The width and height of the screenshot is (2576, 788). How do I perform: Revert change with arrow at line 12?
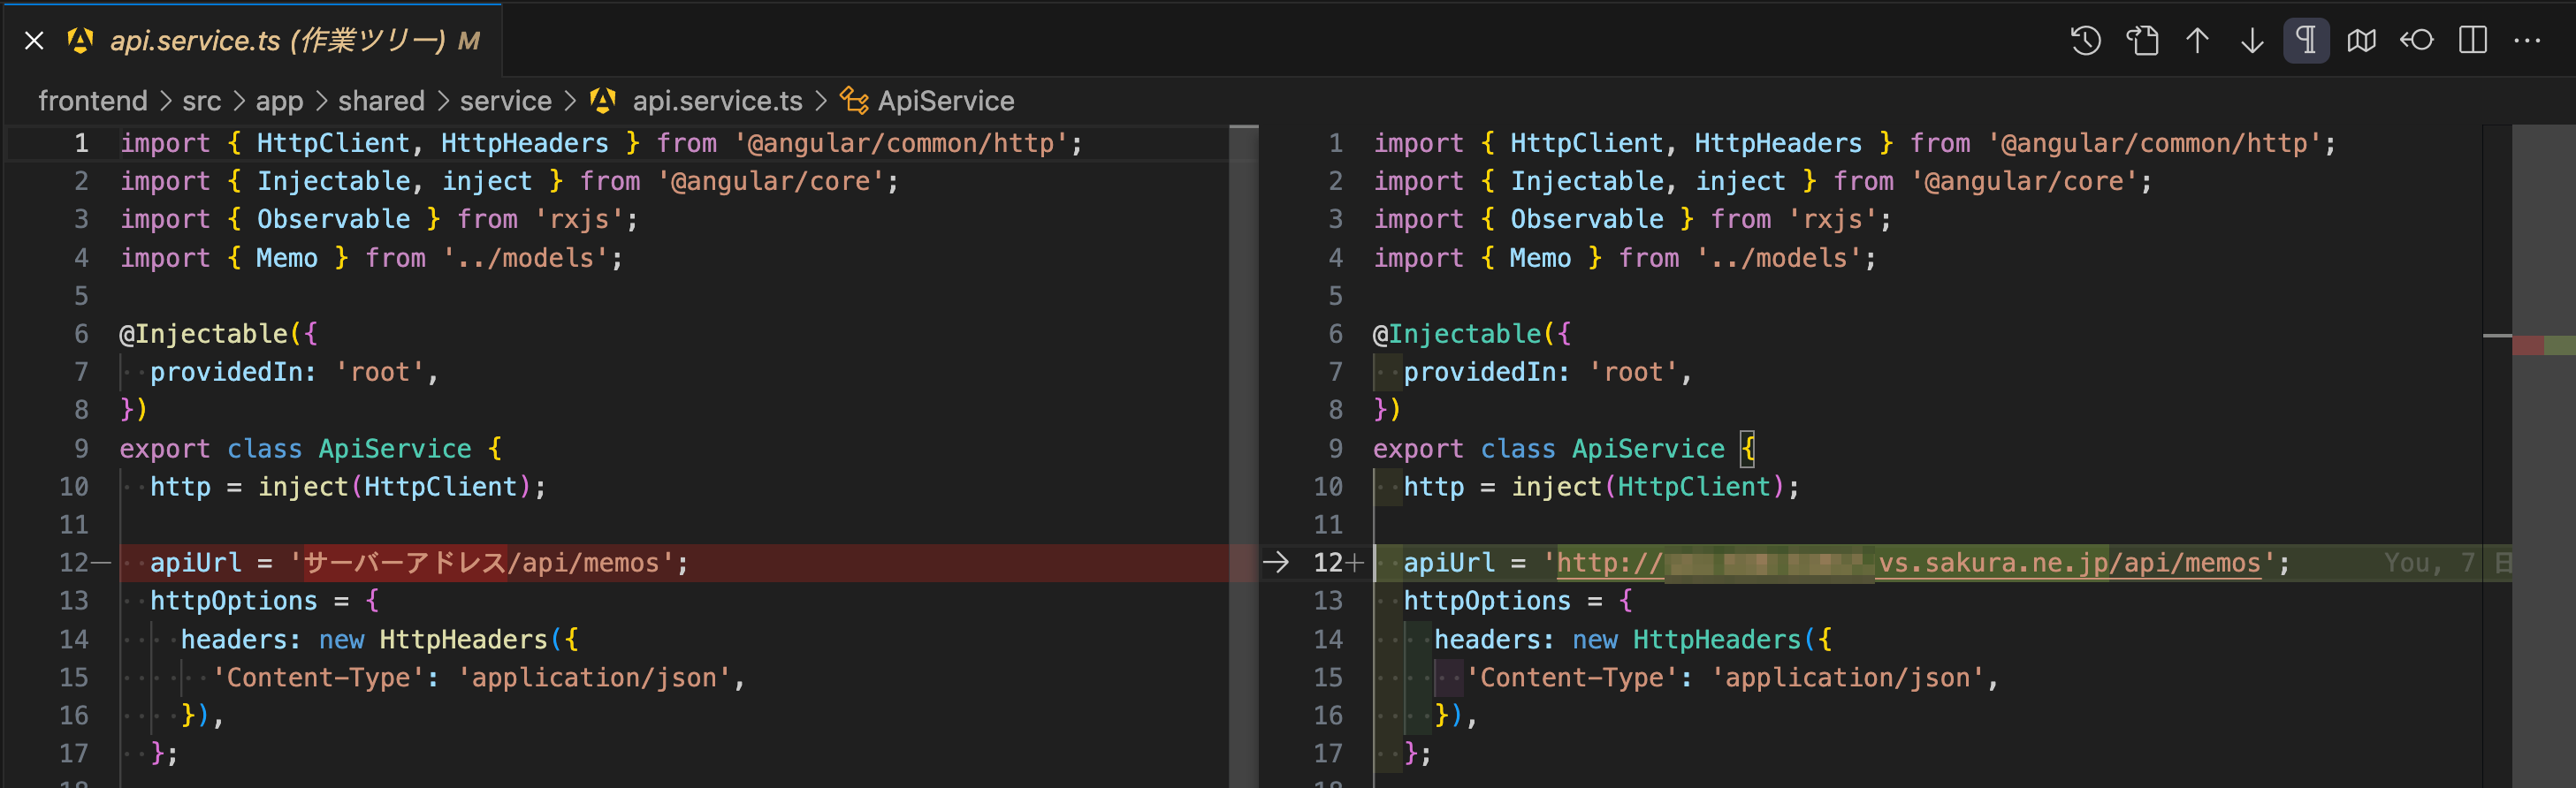(1276, 564)
